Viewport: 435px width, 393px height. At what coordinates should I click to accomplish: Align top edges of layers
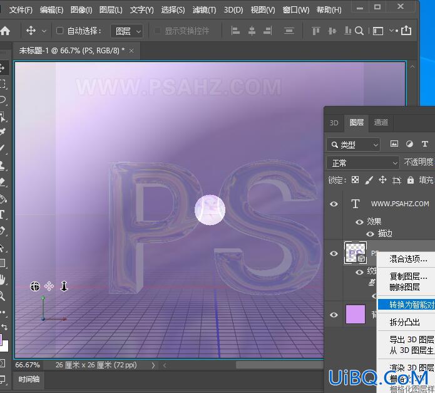pos(315,31)
